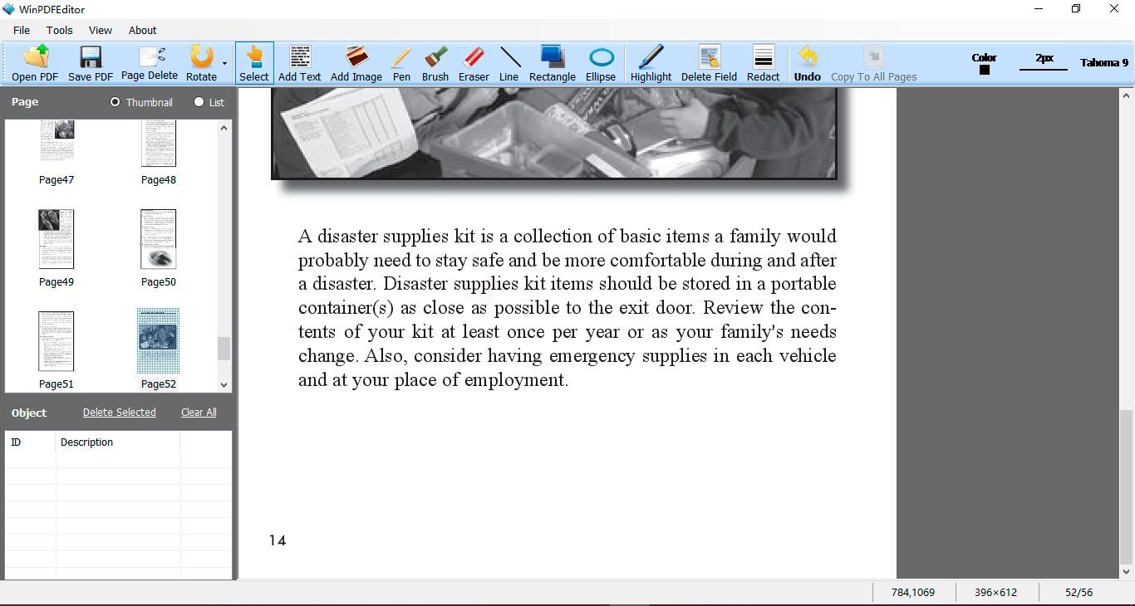Choose the Brush annotation tool

(435, 62)
